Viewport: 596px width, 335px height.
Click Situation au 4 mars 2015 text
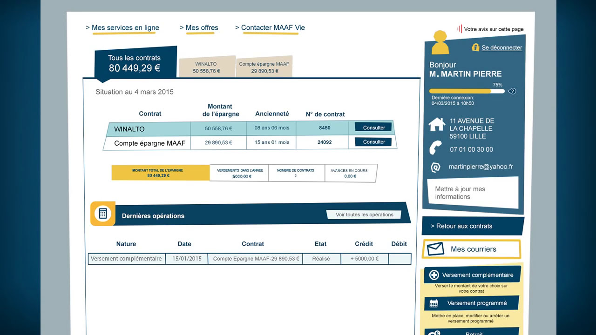click(x=135, y=92)
